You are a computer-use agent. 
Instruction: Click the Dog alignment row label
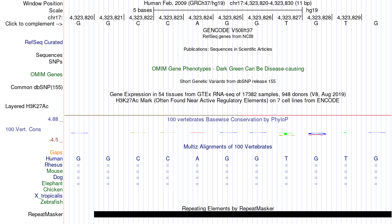[x=58, y=177]
